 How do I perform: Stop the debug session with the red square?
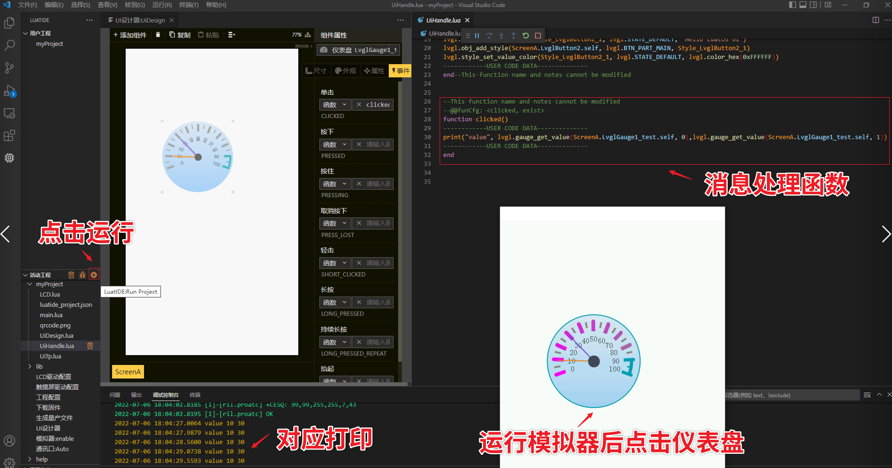coord(538,36)
